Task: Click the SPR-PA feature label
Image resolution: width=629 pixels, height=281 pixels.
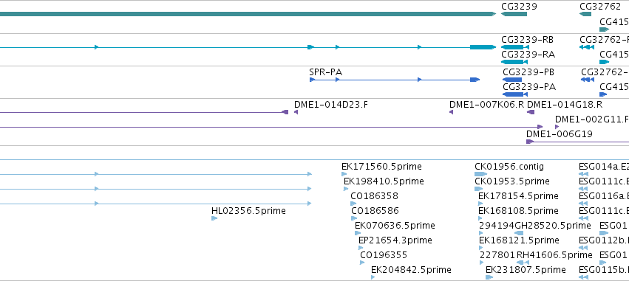Action: (326, 72)
